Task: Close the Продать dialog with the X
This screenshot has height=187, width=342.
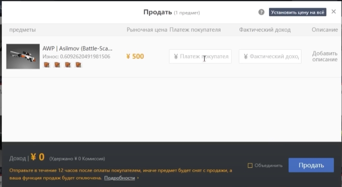Action: [x=333, y=12]
